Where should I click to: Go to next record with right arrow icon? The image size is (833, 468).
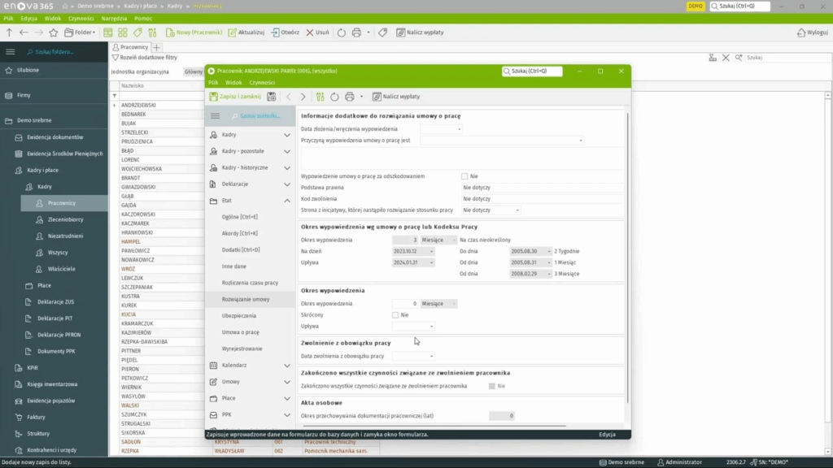303,97
